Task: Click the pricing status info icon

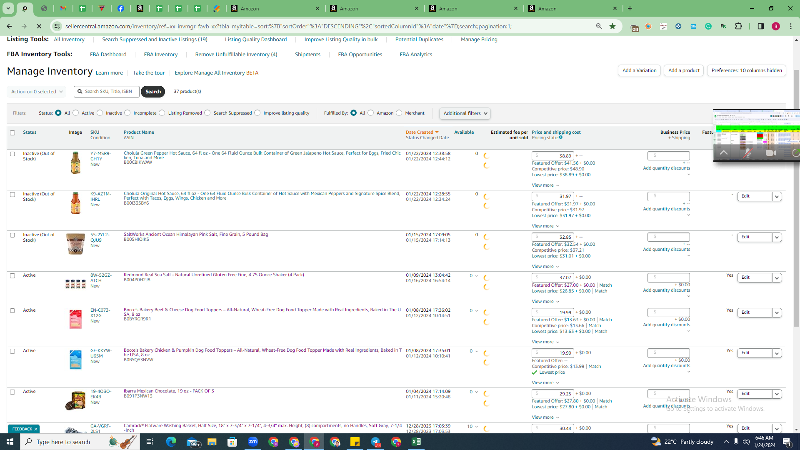Action: point(561,137)
